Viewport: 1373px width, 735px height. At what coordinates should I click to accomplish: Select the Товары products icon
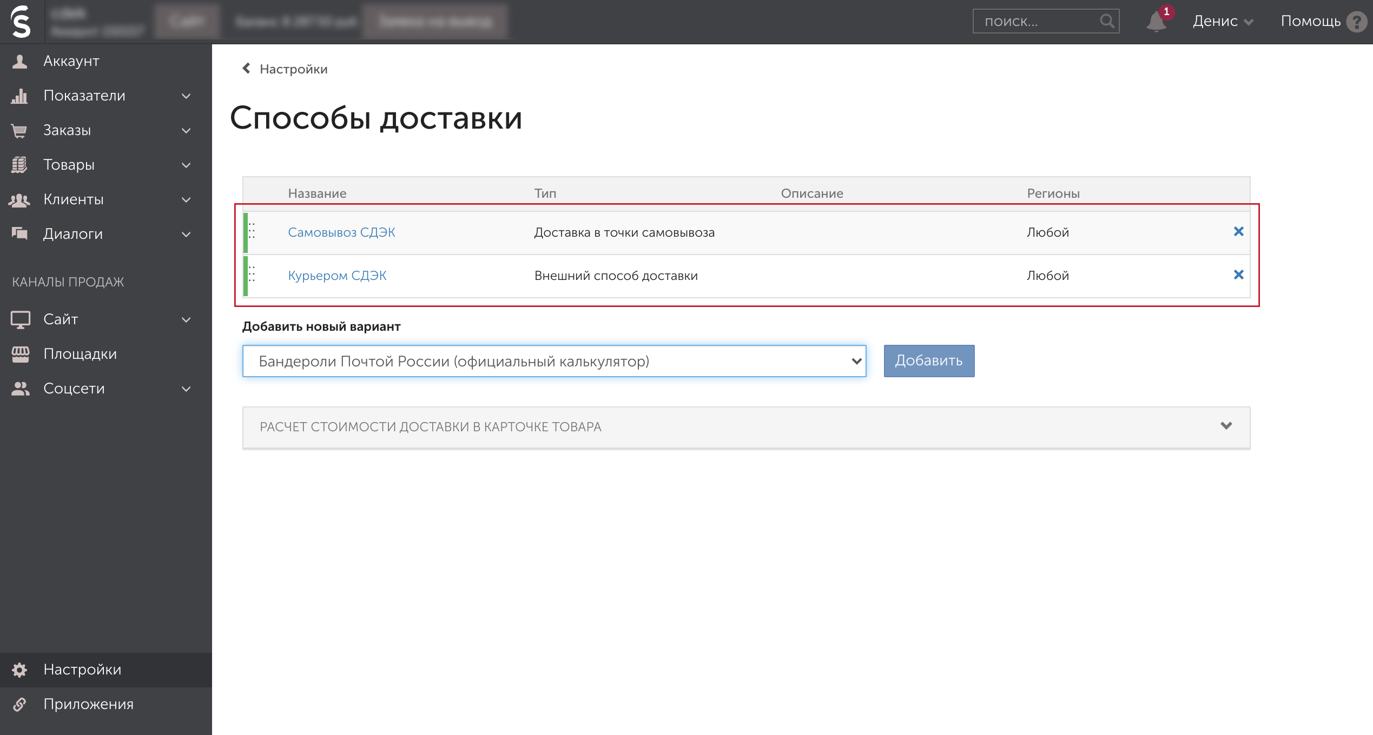[19, 164]
